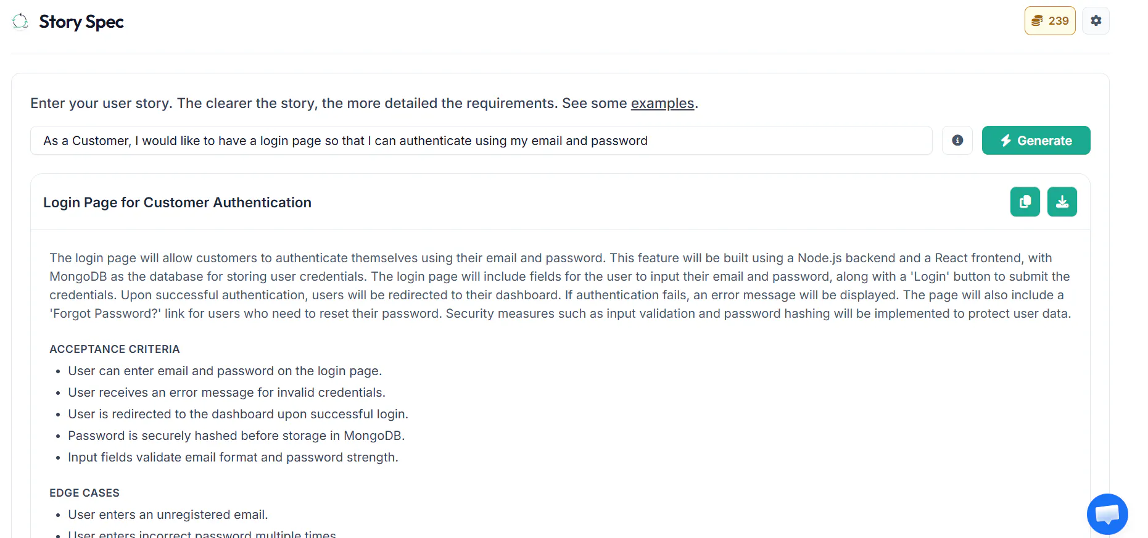Image resolution: width=1148 pixels, height=538 pixels.
Task: Click the 239 credits balance badge
Action: (x=1050, y=21)
